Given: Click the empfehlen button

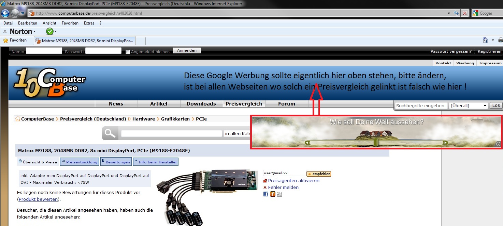Looking at the screenshot, I should [x=319, y=174].
